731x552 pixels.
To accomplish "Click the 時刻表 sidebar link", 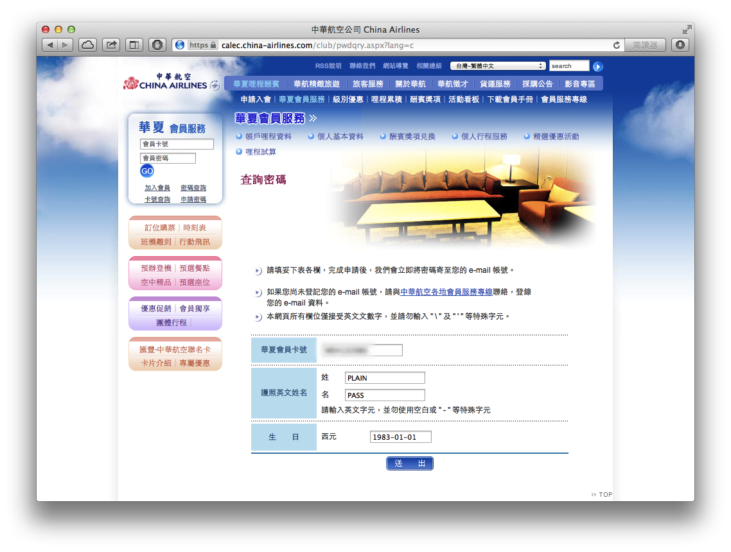I will 195,228.
